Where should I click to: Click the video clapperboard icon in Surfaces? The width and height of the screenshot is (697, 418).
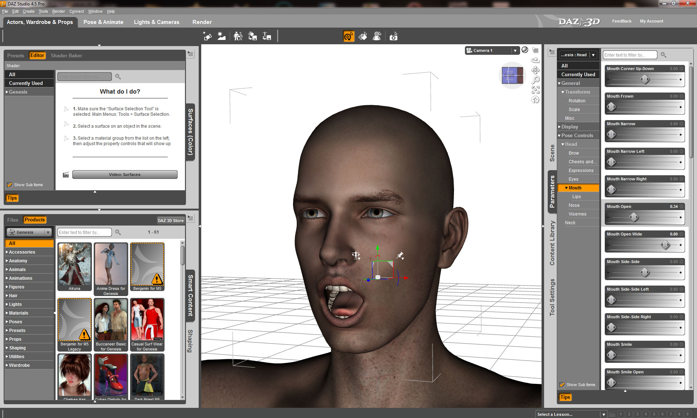[66, 175]
